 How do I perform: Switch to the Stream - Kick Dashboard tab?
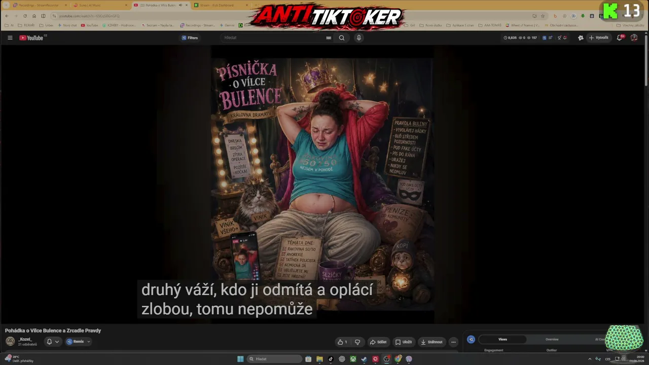click(221, 5)
